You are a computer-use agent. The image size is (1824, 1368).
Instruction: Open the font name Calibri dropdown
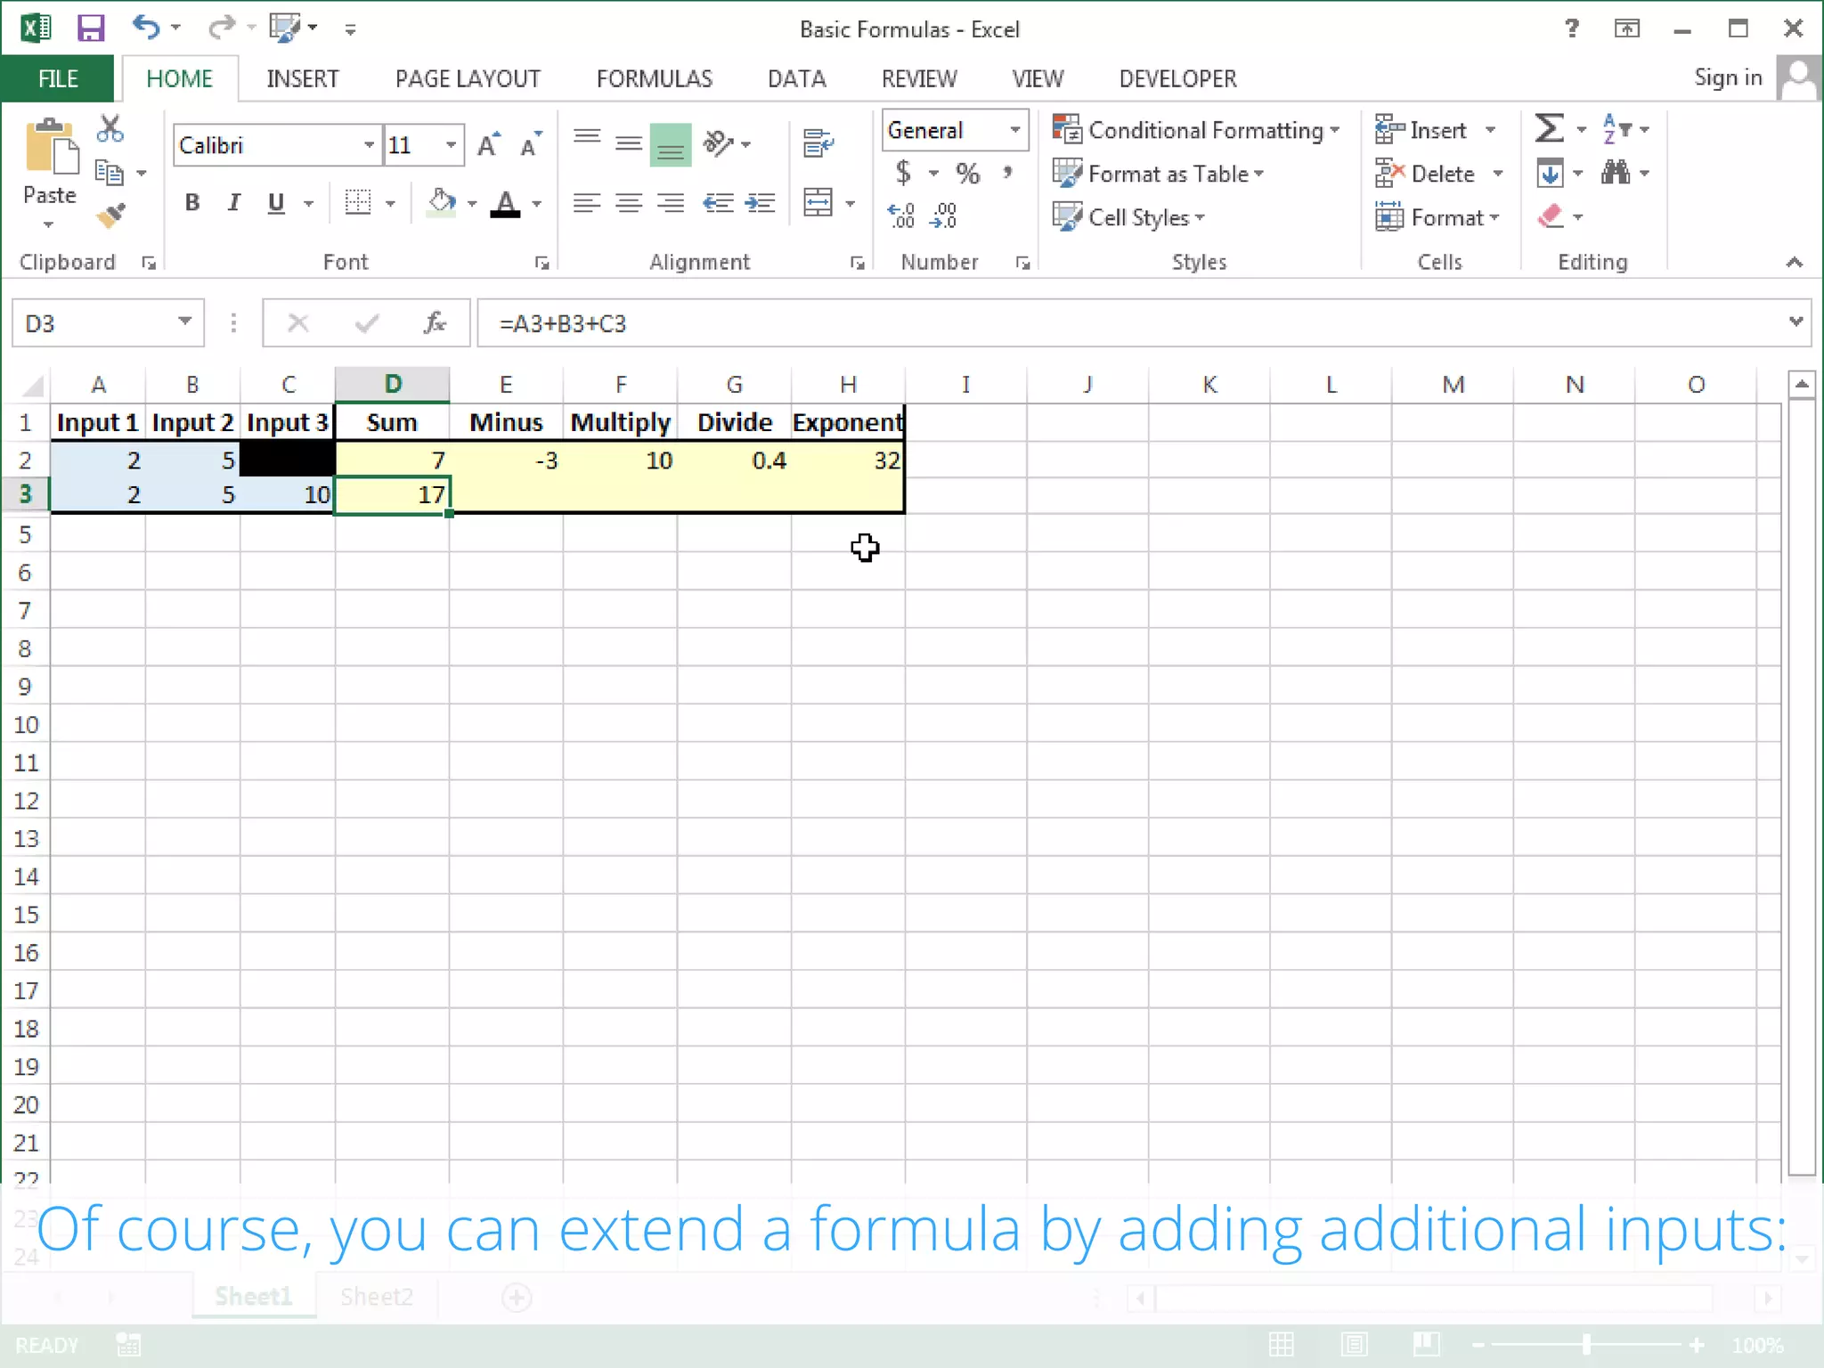coord(368,145)
